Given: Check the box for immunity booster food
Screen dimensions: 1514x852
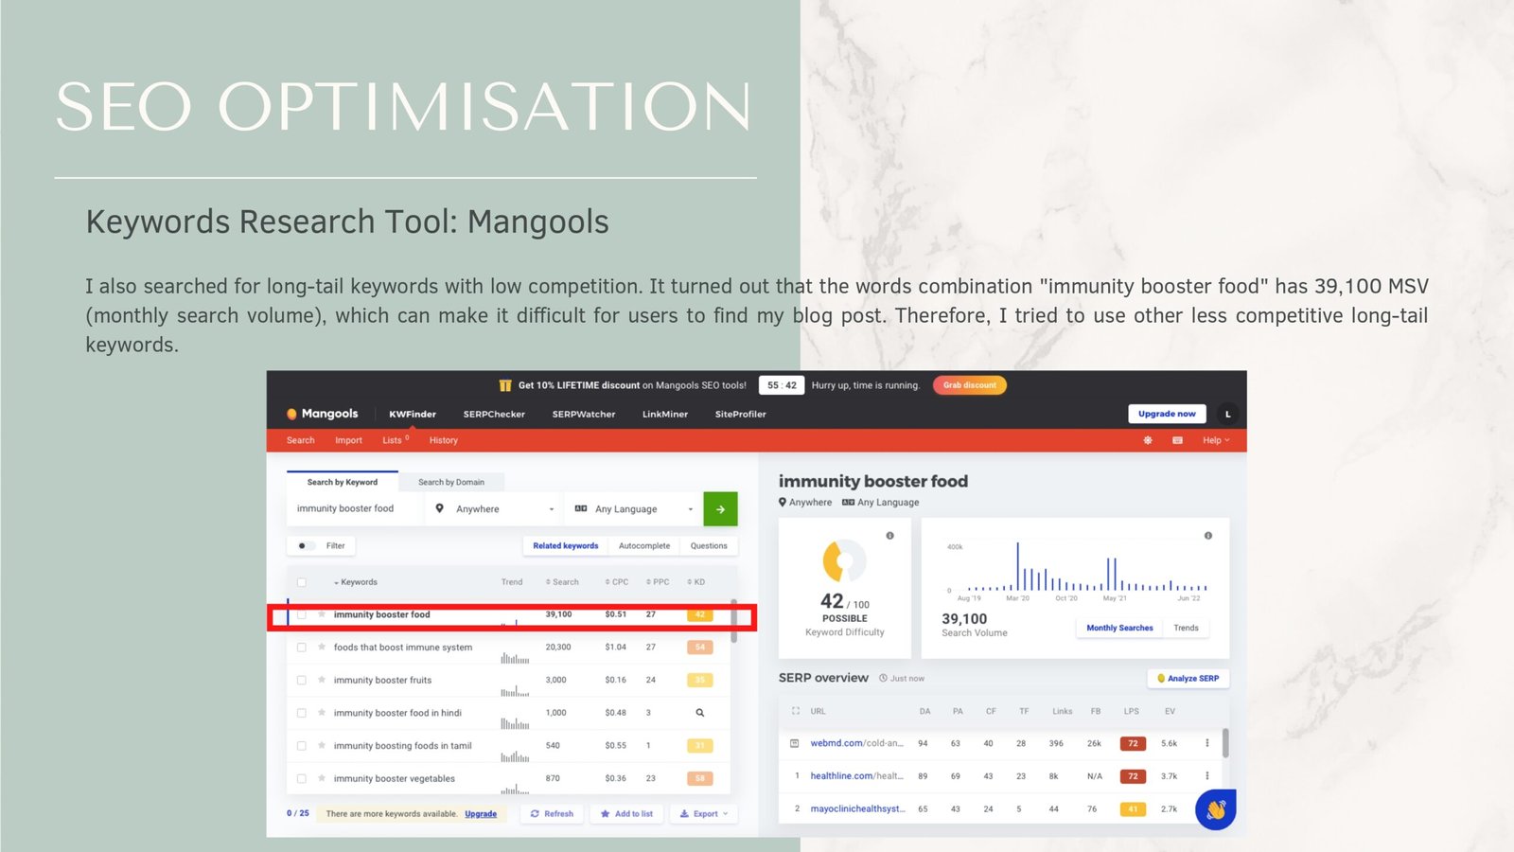Looking at the screenshot, I should 302,614.
